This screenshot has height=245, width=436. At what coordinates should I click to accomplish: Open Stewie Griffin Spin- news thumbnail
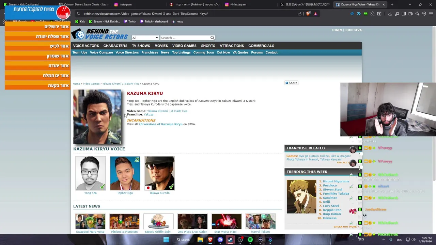pos(158,221)
